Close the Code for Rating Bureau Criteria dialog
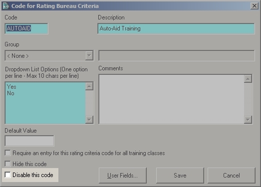 click(x=255, y=6)
